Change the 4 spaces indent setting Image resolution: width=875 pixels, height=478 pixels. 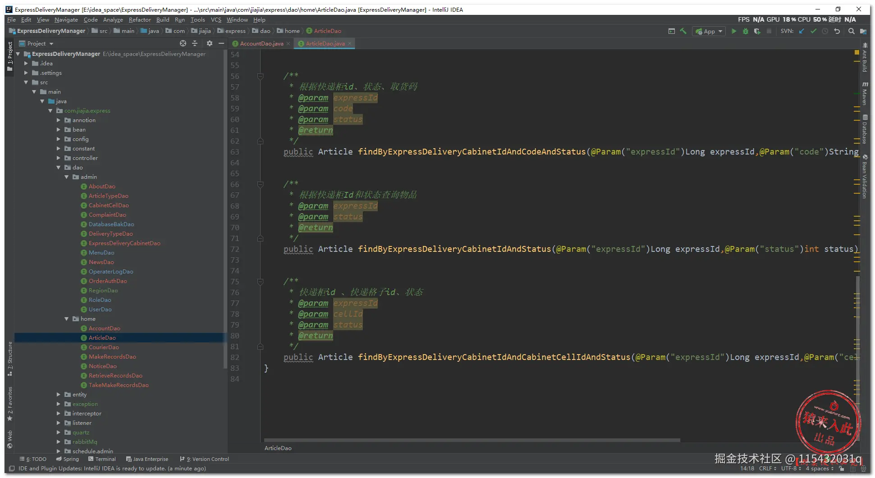coord(820,469)
